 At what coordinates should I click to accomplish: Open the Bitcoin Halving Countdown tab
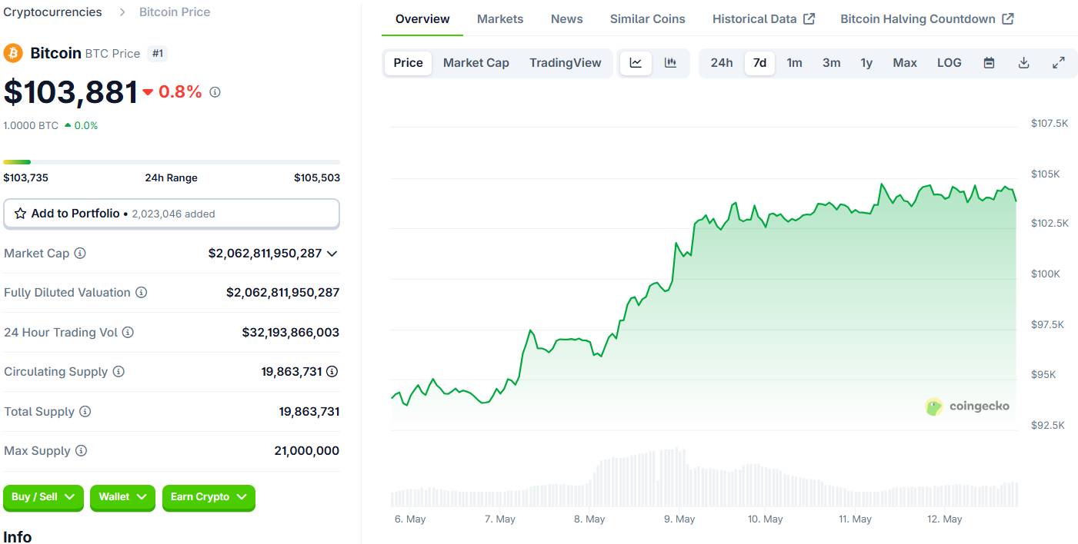coord(927,18)
